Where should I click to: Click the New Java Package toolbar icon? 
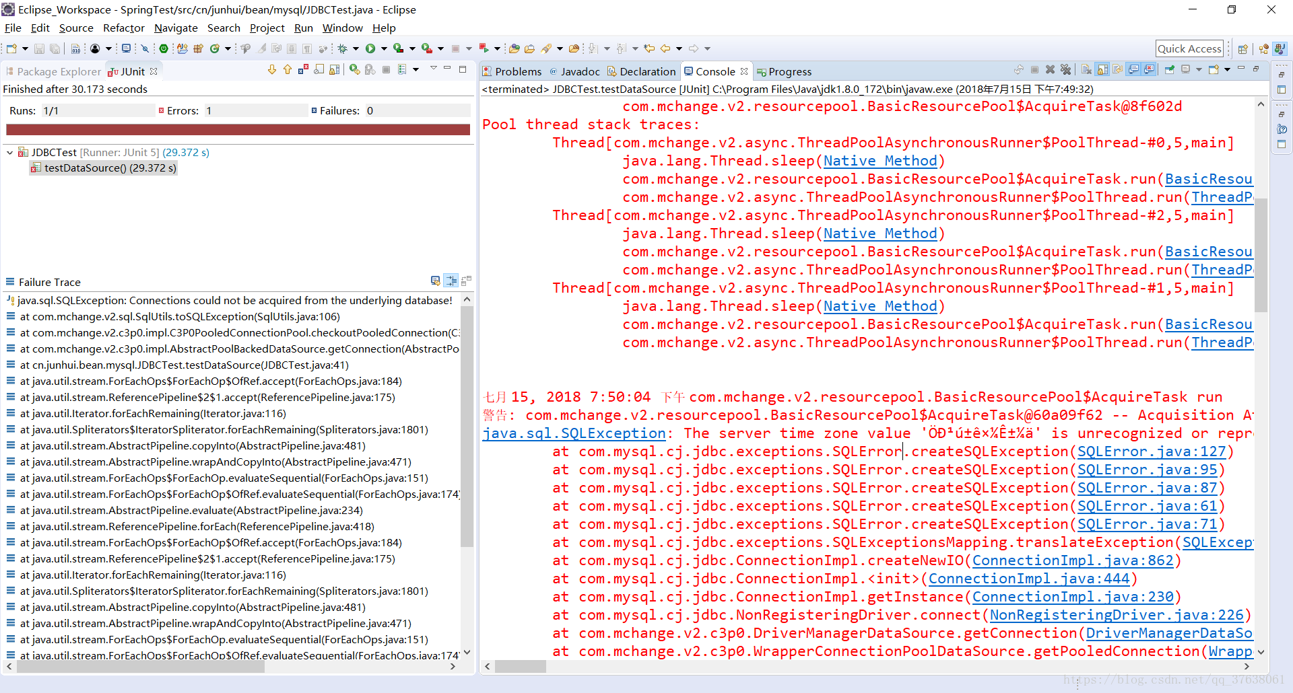198,48
